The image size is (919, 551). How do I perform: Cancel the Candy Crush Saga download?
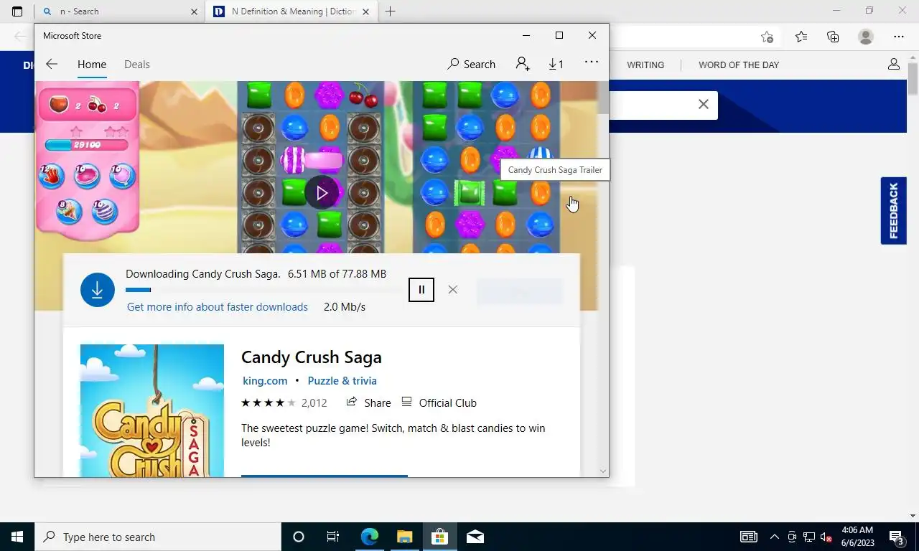452,290
